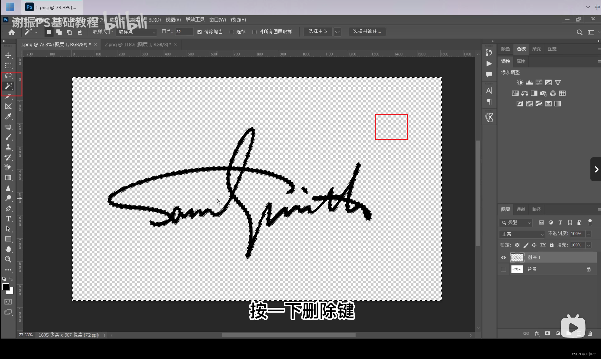Open the 通道 channels tab
Screen dimensions: 601x359
tap(521, 209)
